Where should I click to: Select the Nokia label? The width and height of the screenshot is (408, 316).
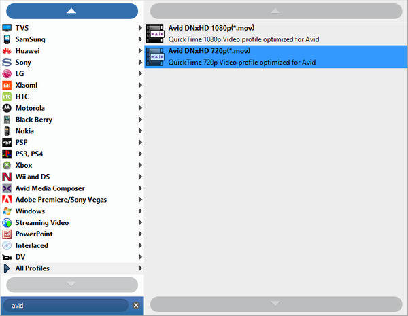[x=24, y=131]
